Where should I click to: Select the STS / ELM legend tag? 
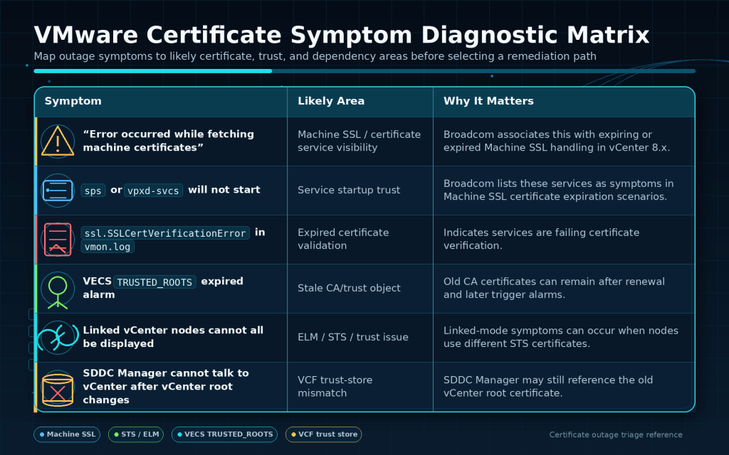(136, 434)
